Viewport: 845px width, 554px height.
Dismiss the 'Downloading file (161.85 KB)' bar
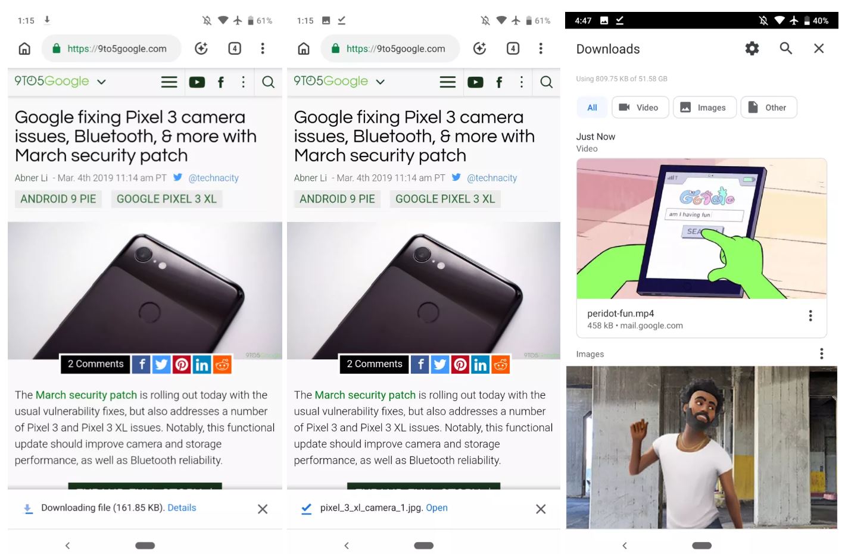click(263, 509)
